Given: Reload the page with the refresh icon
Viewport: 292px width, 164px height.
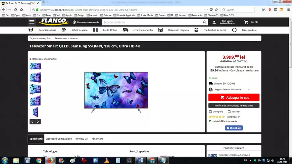Looking at the screenshot, I should click(15, 10).
